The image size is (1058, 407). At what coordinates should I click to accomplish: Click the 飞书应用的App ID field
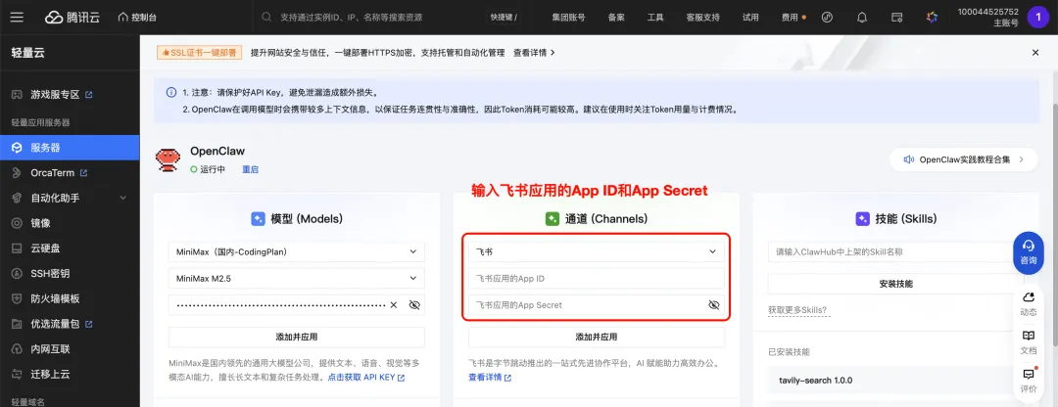click(597, 278)
